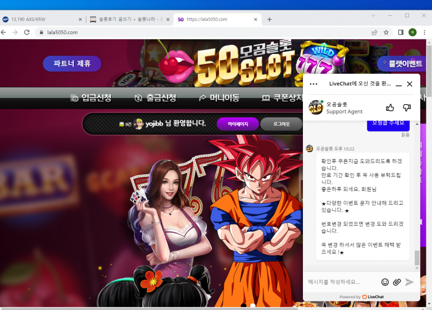
Task: Click the 슬롯후기 글쓰기 tab favicon
Action: pos(93,19)
